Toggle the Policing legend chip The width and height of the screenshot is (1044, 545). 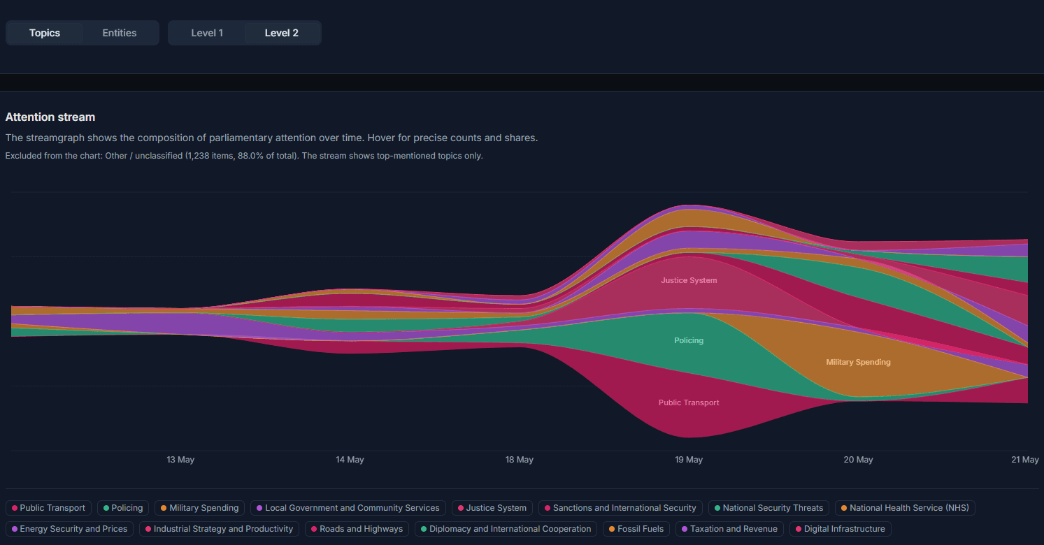click(x=123, y=508)
